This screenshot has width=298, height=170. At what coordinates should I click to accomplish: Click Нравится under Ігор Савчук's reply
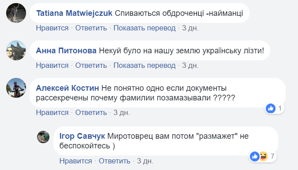coord(75,161)
